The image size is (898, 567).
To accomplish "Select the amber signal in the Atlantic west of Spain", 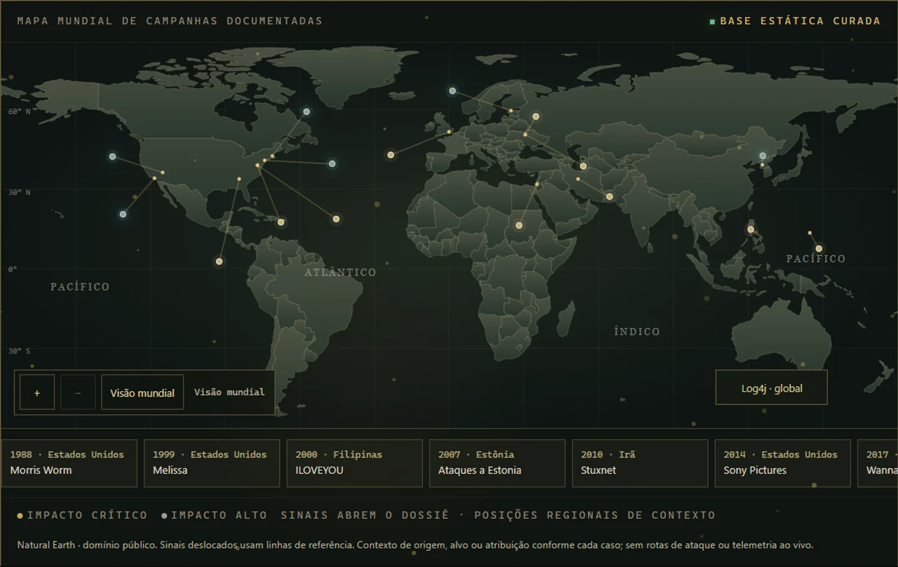I will click(x=390, y=155).
